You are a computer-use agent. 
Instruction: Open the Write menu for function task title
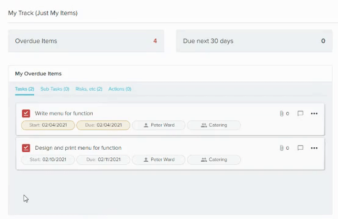64,114
